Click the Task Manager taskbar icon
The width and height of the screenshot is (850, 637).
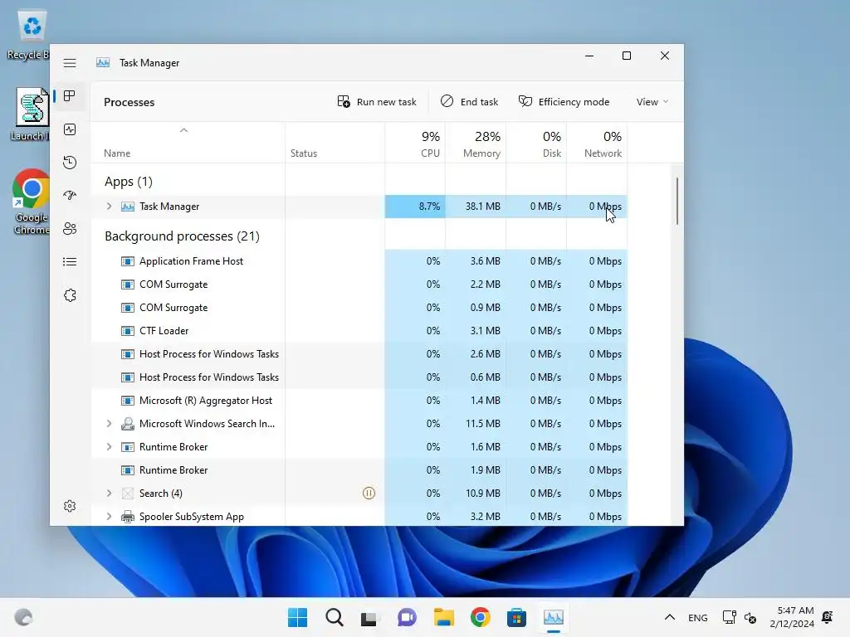pos(554,617)
